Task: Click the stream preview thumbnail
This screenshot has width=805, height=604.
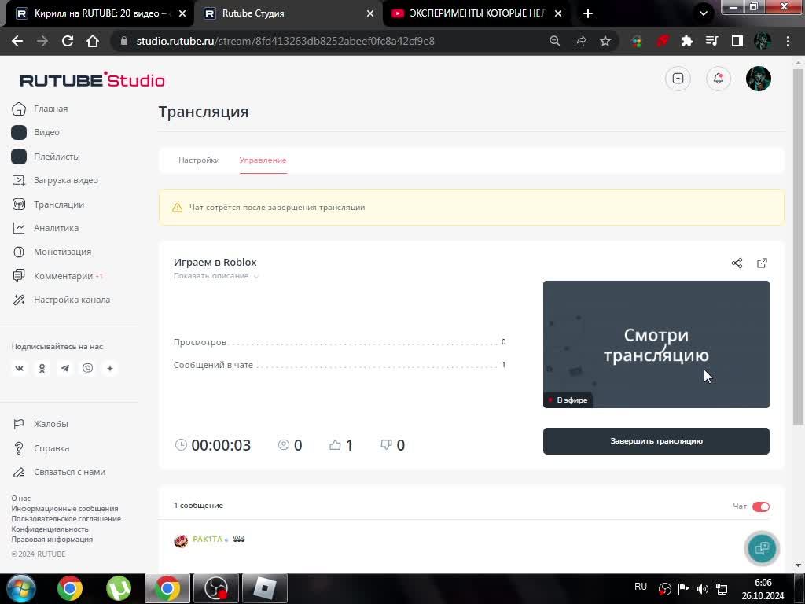Action: (x=656, y=344)
